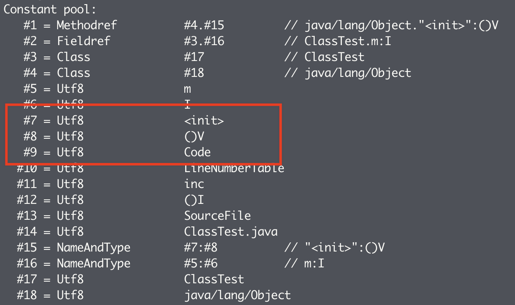Click the java/lang/Object value in row #18

click(237, 295)
